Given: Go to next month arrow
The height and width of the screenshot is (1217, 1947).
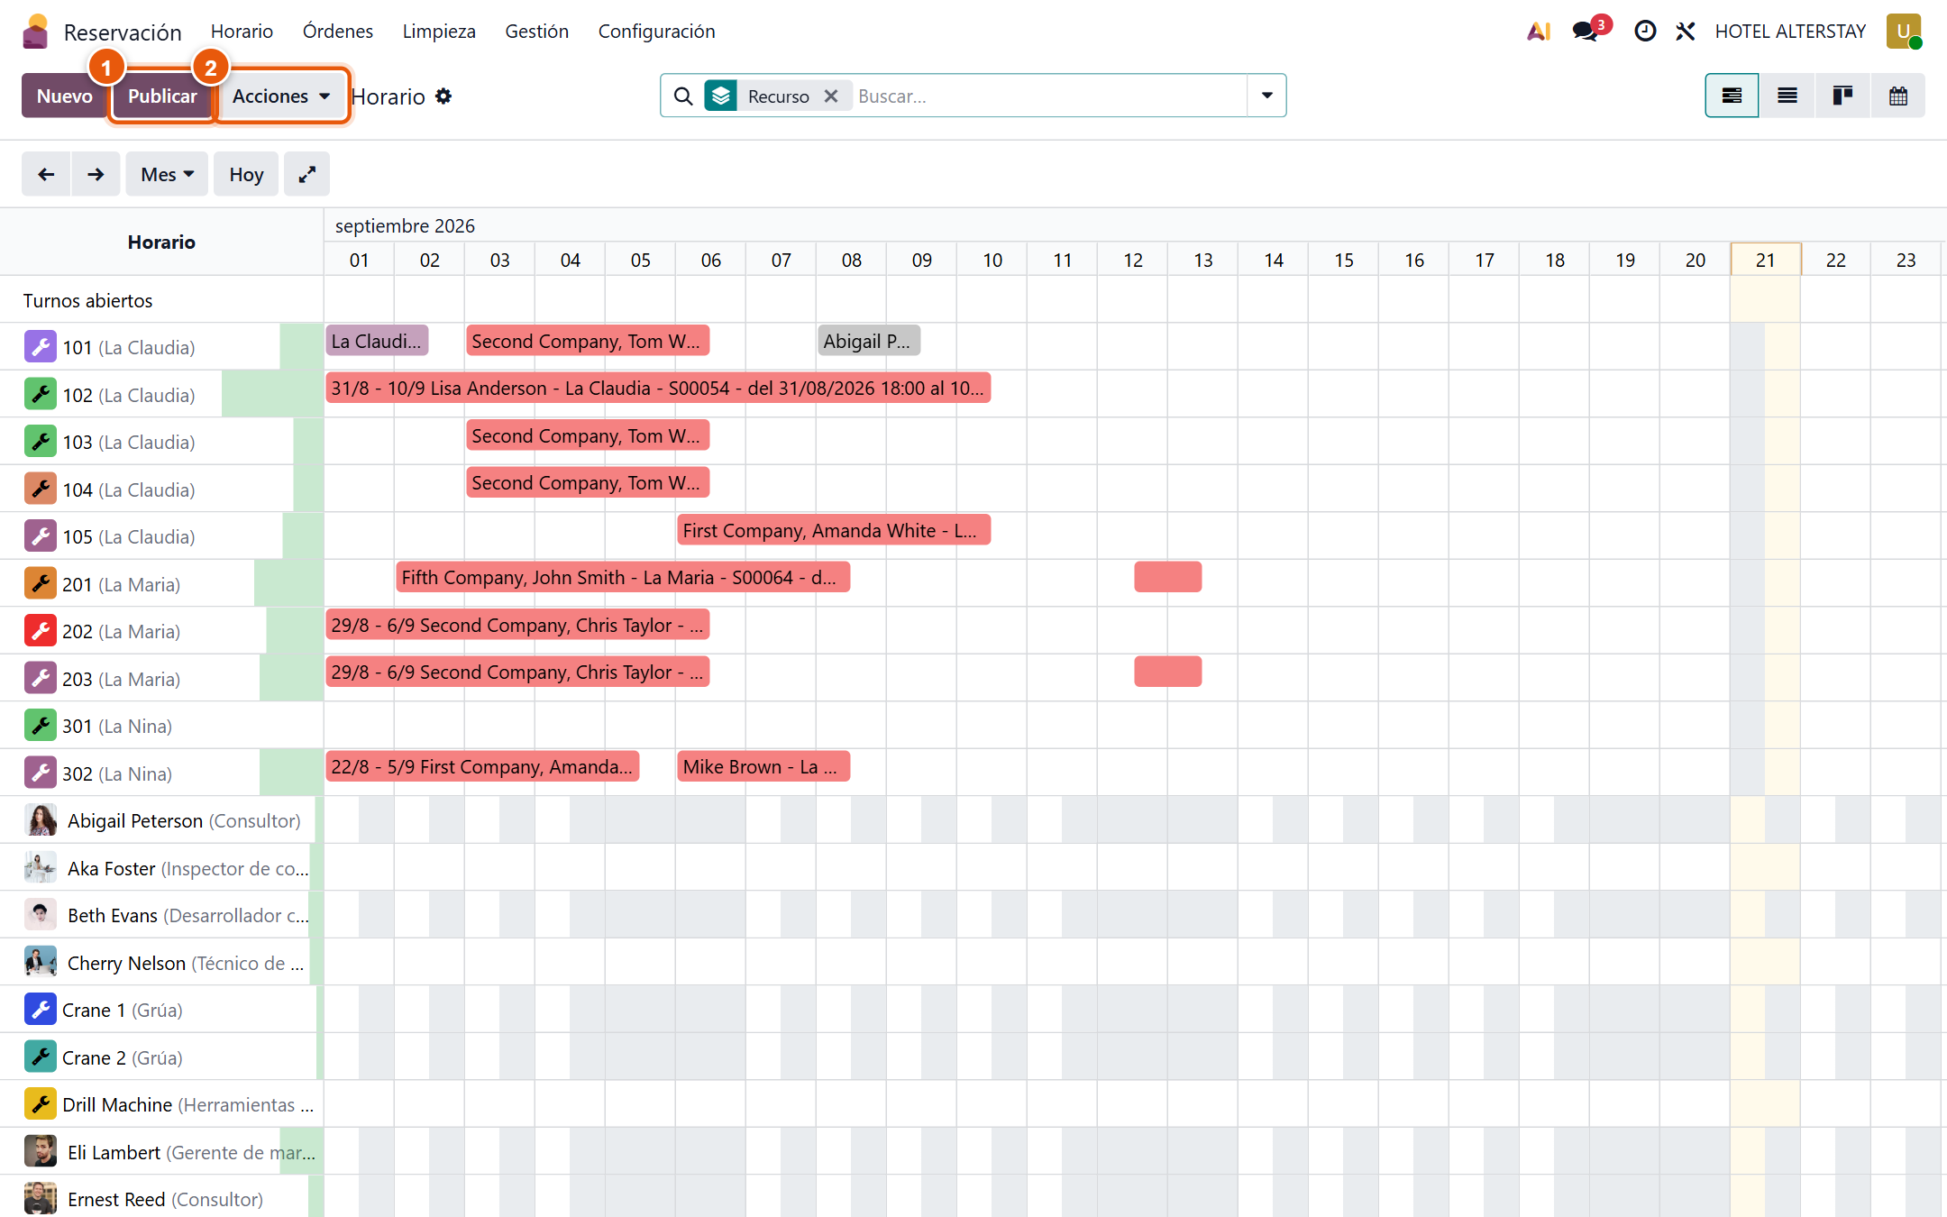Looking at the screenshot, I should [x=96, y=174].
